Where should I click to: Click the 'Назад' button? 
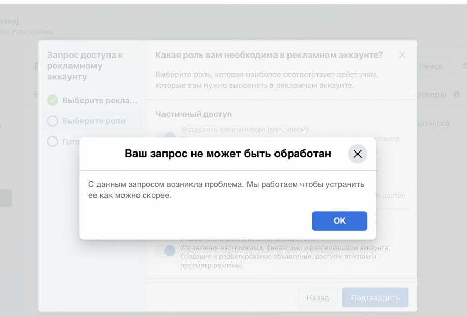[318, 298]
